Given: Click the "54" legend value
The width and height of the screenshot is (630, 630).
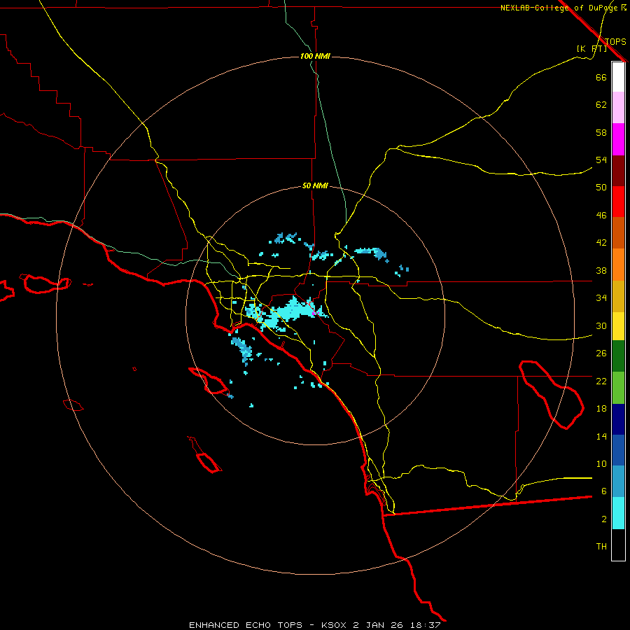Looking at the screenshot, I should pyautogui.click(x=601, y=160).
